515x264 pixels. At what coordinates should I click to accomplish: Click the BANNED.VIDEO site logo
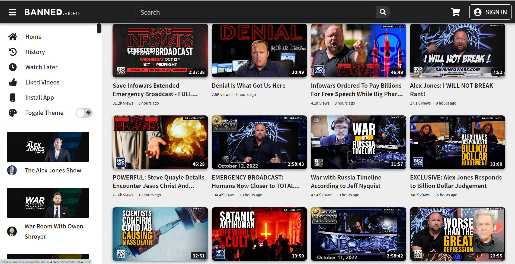pyautogui.click(x=52, y=12)
